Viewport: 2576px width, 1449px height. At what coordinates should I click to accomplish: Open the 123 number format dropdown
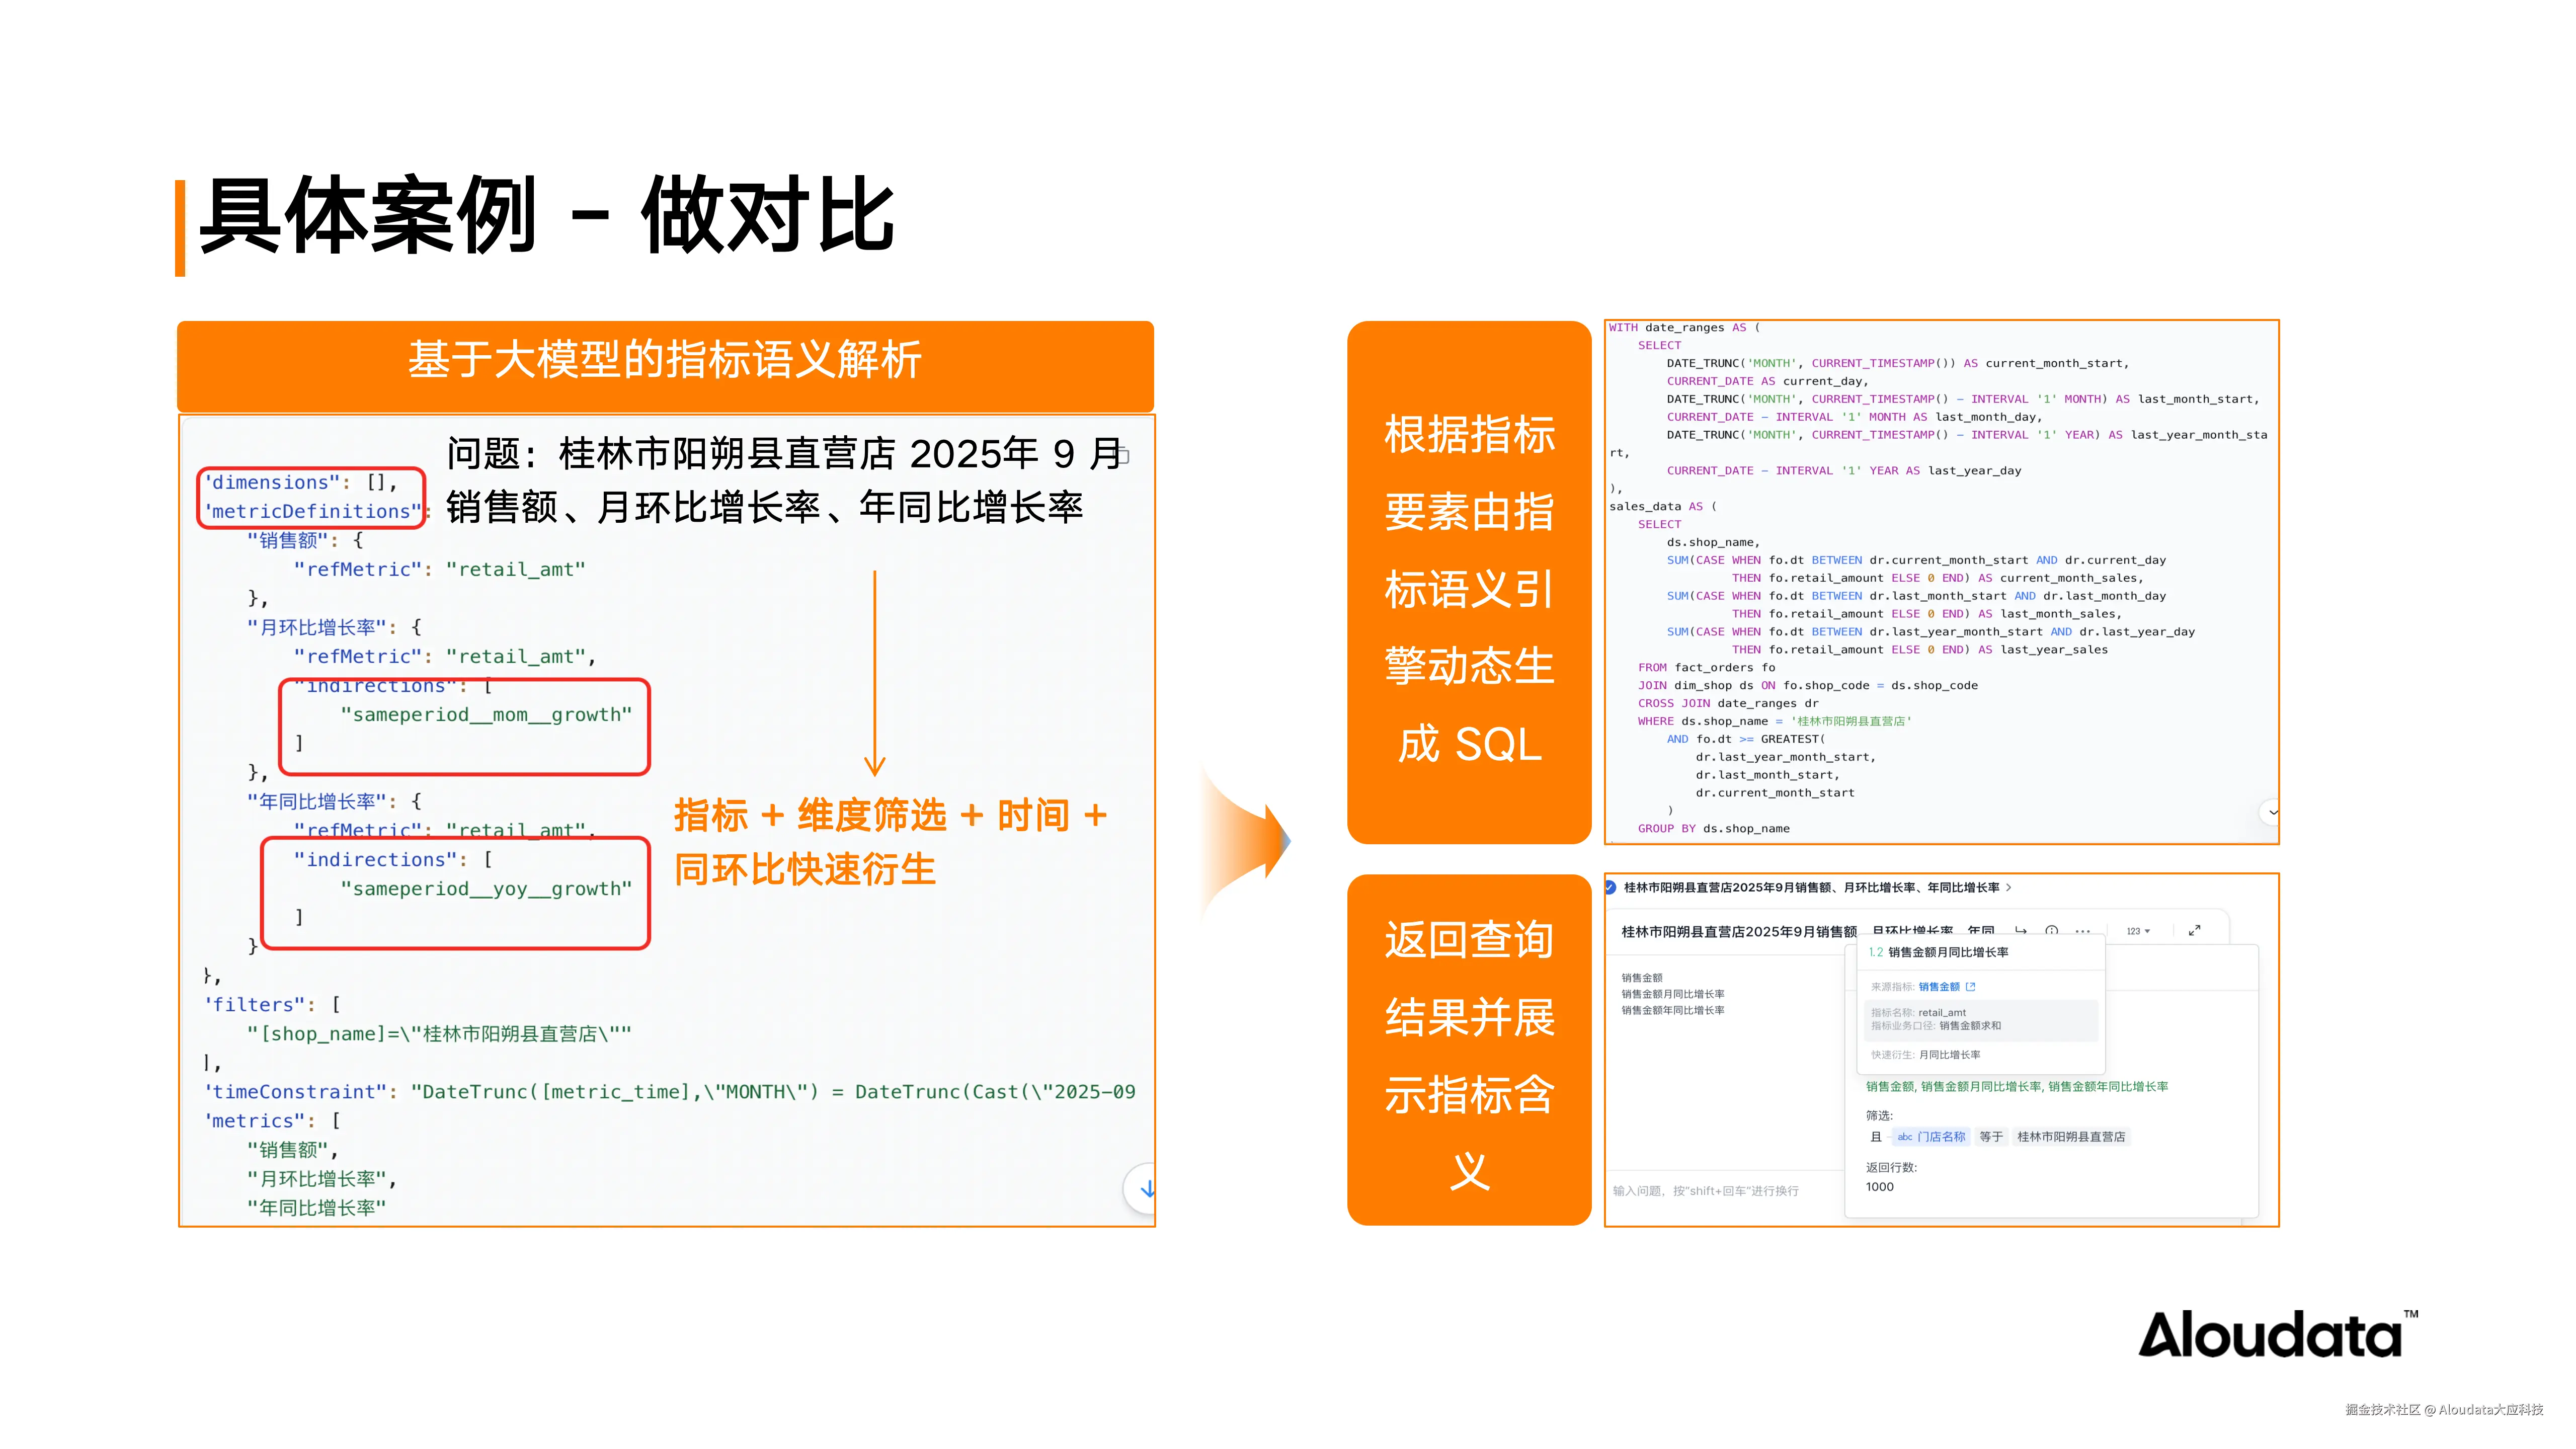tap(2138, 931)
